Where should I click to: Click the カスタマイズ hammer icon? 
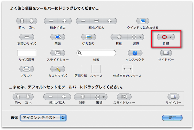[58, 69]
